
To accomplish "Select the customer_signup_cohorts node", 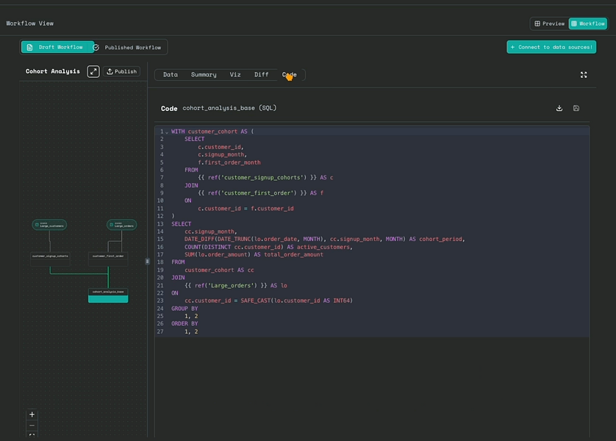I will click(50, 257).
